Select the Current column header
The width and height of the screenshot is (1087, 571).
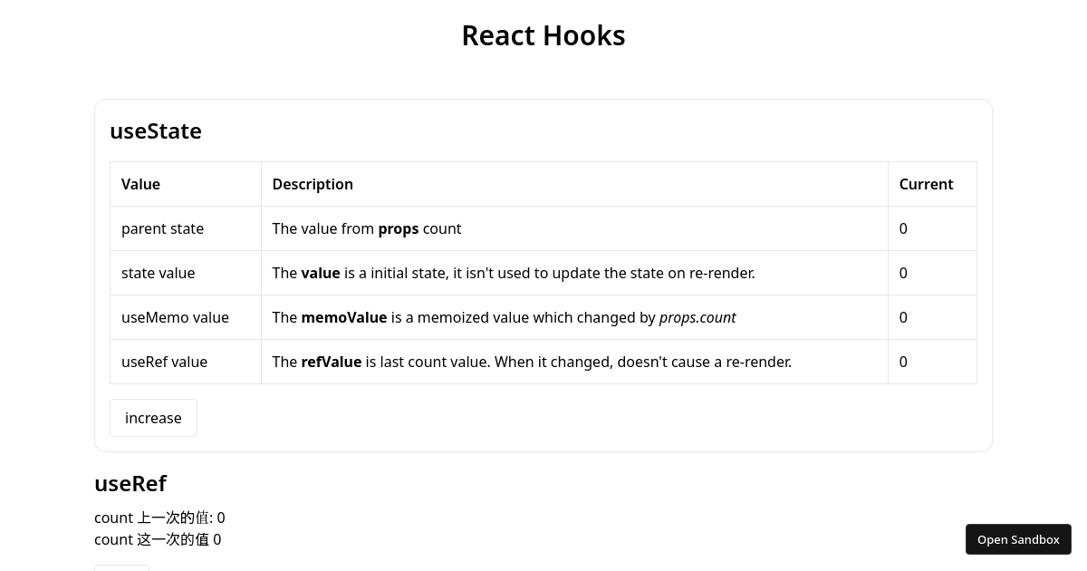(x=926, y=184)
